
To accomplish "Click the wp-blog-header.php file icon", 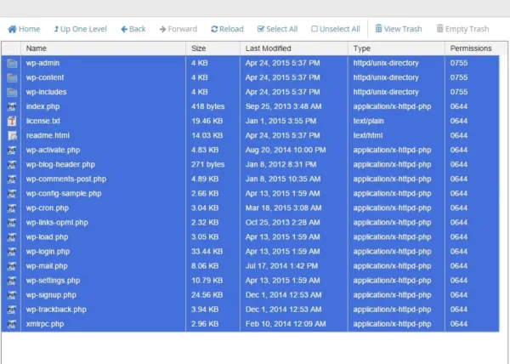I will point(12,165).
